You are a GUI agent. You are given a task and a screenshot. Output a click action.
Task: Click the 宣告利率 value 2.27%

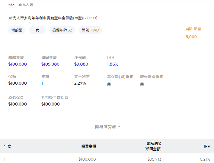(80, 83)
